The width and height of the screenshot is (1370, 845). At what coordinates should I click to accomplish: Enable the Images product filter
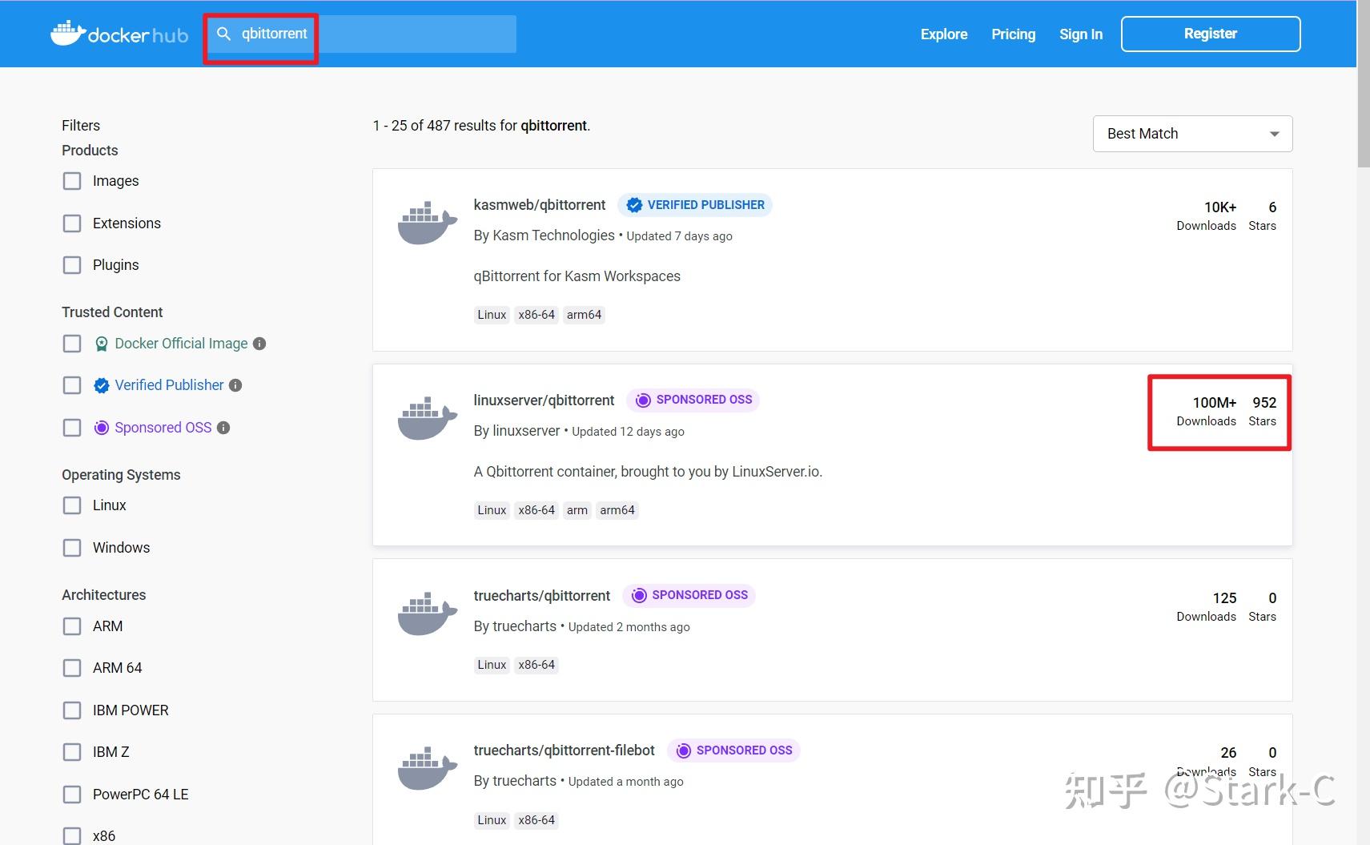[72, 181]
